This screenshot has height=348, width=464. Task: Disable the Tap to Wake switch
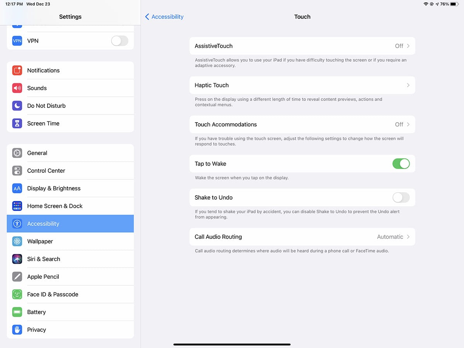[401, 164]
